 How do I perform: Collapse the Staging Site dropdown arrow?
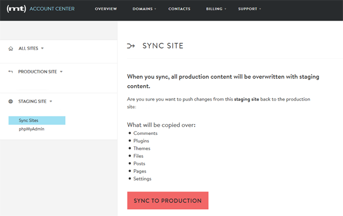pos(51,102)
